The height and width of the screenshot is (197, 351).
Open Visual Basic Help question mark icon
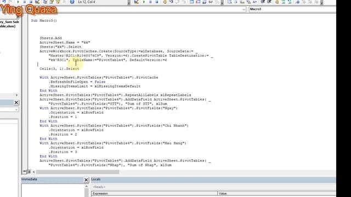pos(72,2)
